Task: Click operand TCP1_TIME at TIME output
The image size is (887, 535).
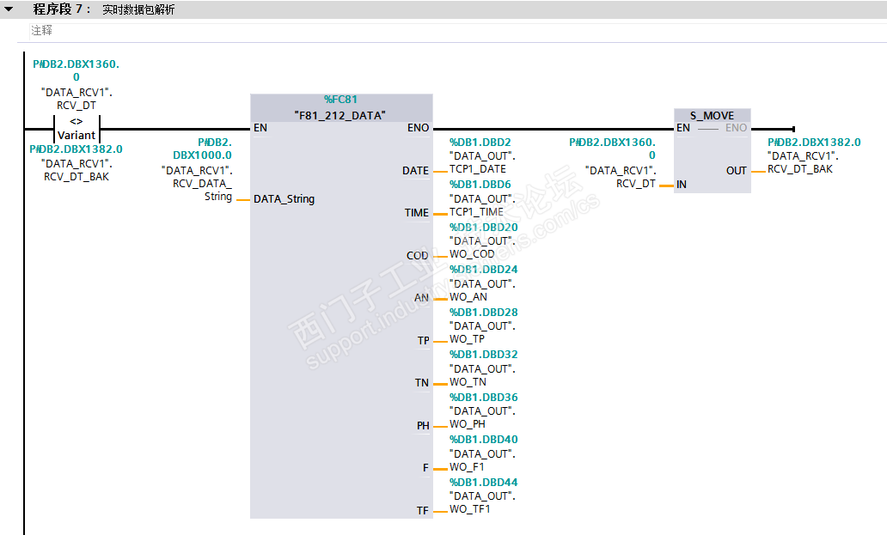Action: point(476,212)
